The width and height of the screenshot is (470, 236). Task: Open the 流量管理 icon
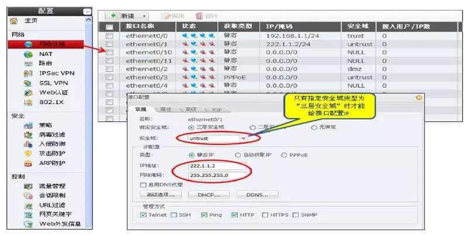coord(28,186)
